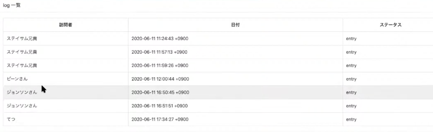Image resolution: width=433 pixels, height=132 pixels.
Task: Click the 訪問者 column header
Action: tap(66, 25)
